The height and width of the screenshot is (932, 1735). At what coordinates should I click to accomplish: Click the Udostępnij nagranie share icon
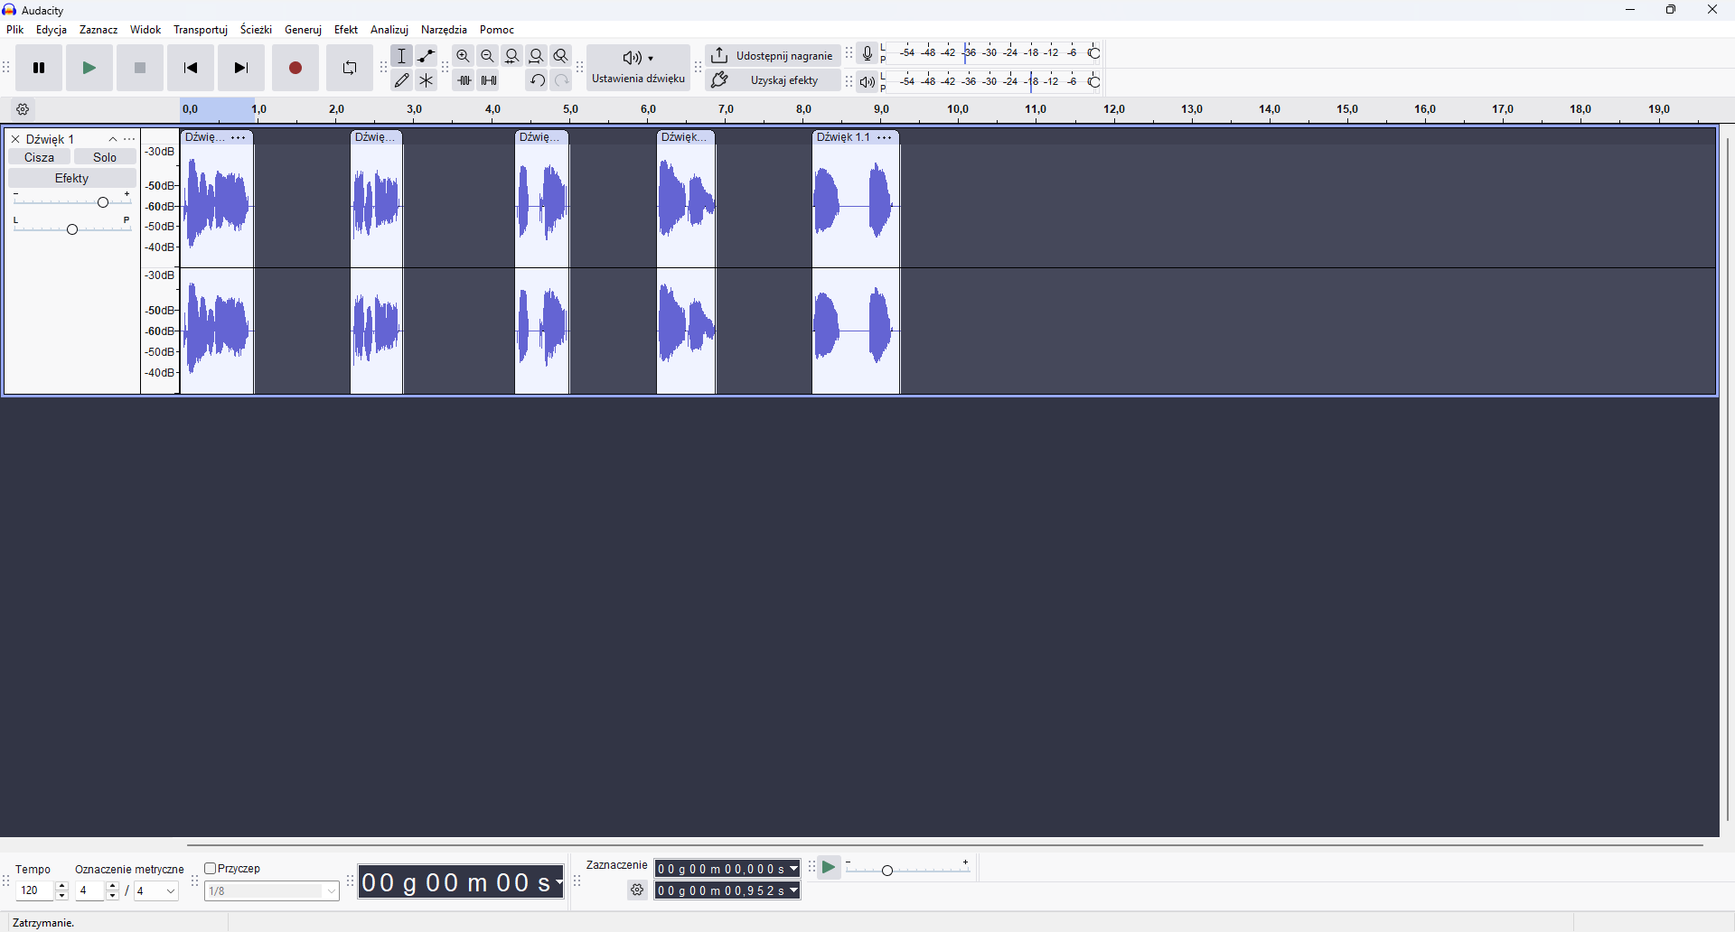(720, 55)
